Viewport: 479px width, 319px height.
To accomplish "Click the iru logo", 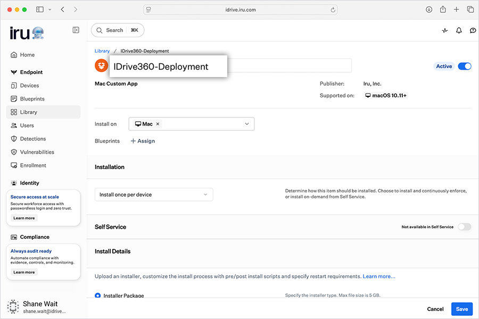I will [x=27, y=33].
